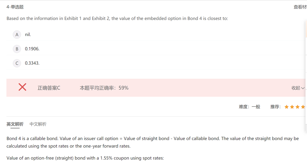The image size is (307, 163).
Task: Click the second recommendation star
Action: coord(292,107)
